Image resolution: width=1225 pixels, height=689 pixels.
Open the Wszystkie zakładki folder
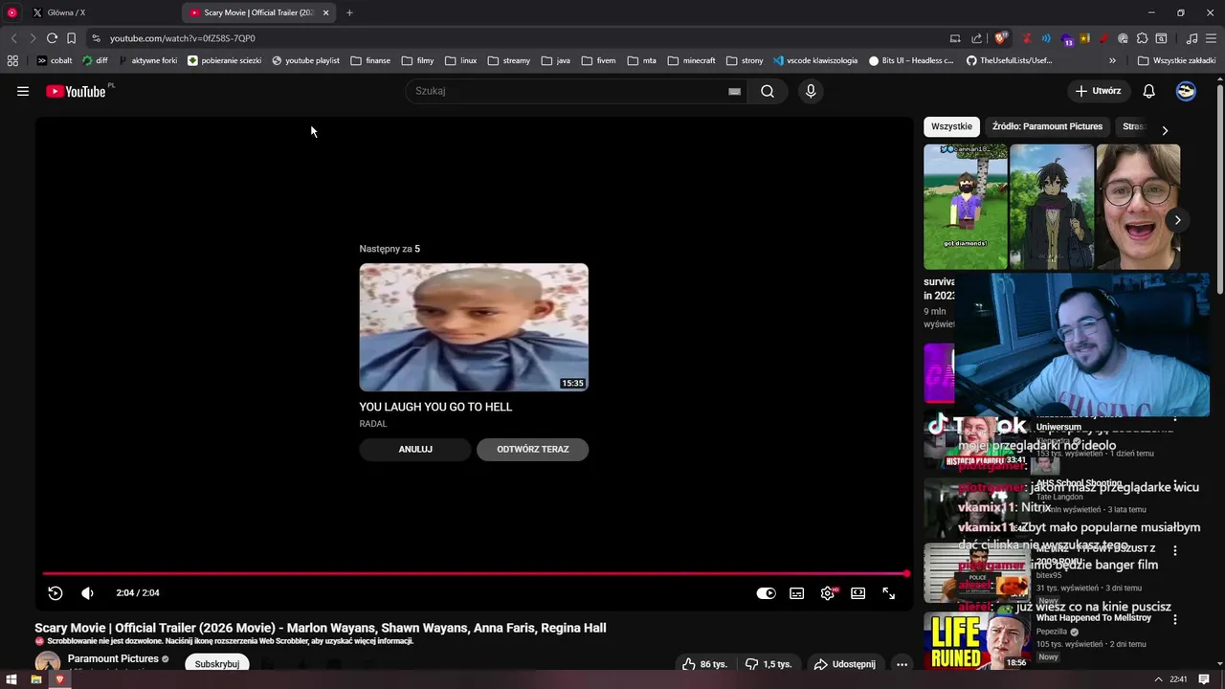point(1176,60)
